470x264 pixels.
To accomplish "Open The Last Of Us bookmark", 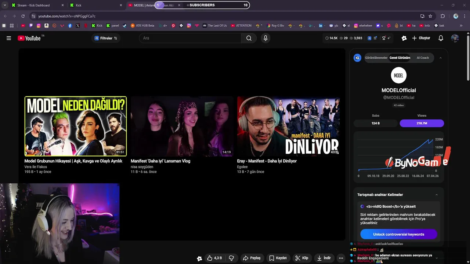I will click(x=215, y=26).
